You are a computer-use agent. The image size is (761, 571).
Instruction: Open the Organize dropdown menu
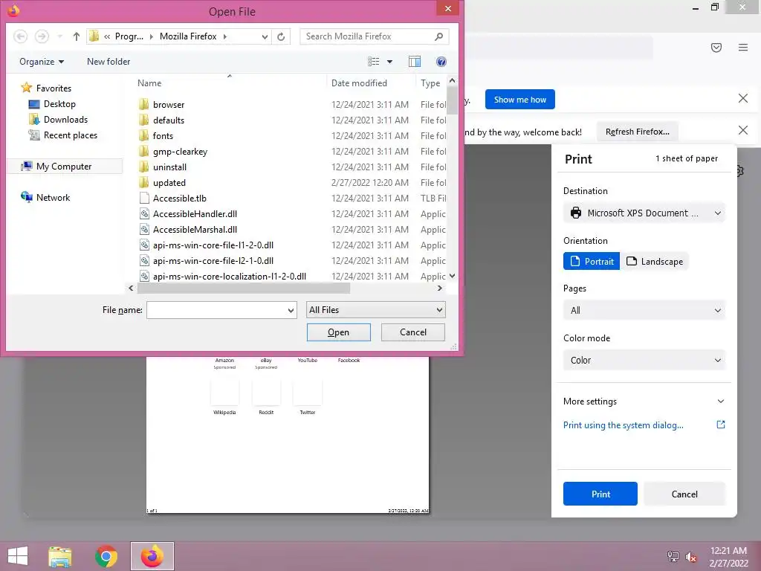(42, 62)
